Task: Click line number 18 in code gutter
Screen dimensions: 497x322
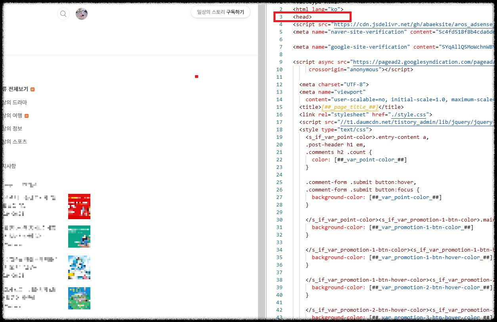Action: (279, 130)
